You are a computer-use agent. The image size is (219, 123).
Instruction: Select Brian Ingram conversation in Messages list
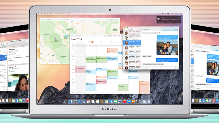click(132, 33)
